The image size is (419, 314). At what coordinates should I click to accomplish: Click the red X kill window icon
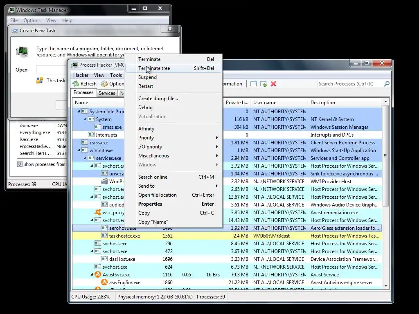pyautogui.click(x=273, y=84)
